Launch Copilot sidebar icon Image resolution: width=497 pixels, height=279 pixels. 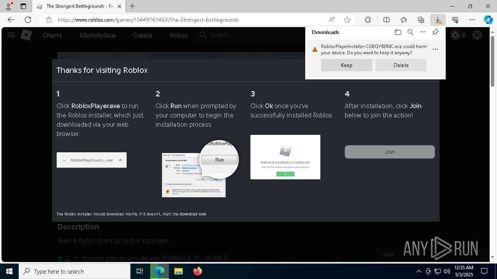pos(488,20)
